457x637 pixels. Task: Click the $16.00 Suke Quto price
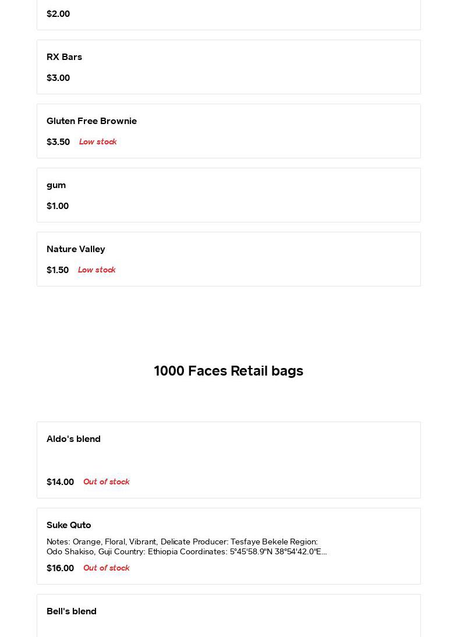click(x=60, y=568)
